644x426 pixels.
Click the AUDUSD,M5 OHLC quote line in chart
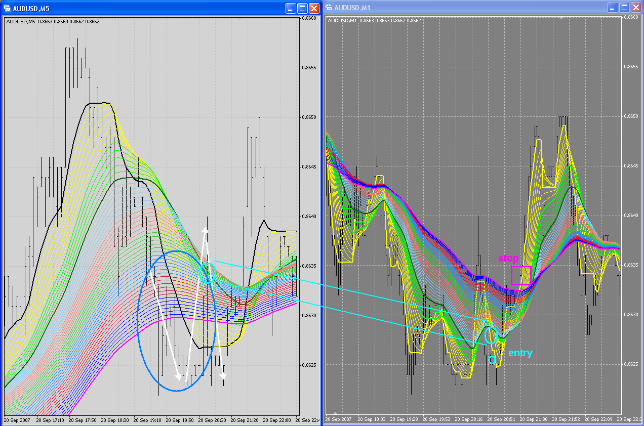pyautogui.click(x=53, y=21)
